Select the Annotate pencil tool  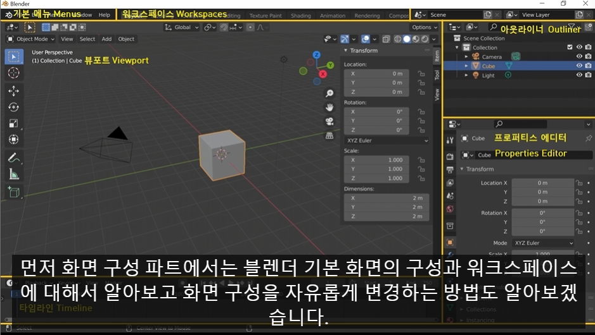[x=14, y=157]
